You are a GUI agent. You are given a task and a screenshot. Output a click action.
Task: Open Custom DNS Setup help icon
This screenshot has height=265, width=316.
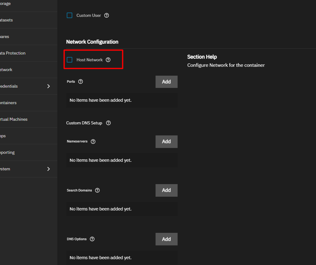[x=108, y=123]
